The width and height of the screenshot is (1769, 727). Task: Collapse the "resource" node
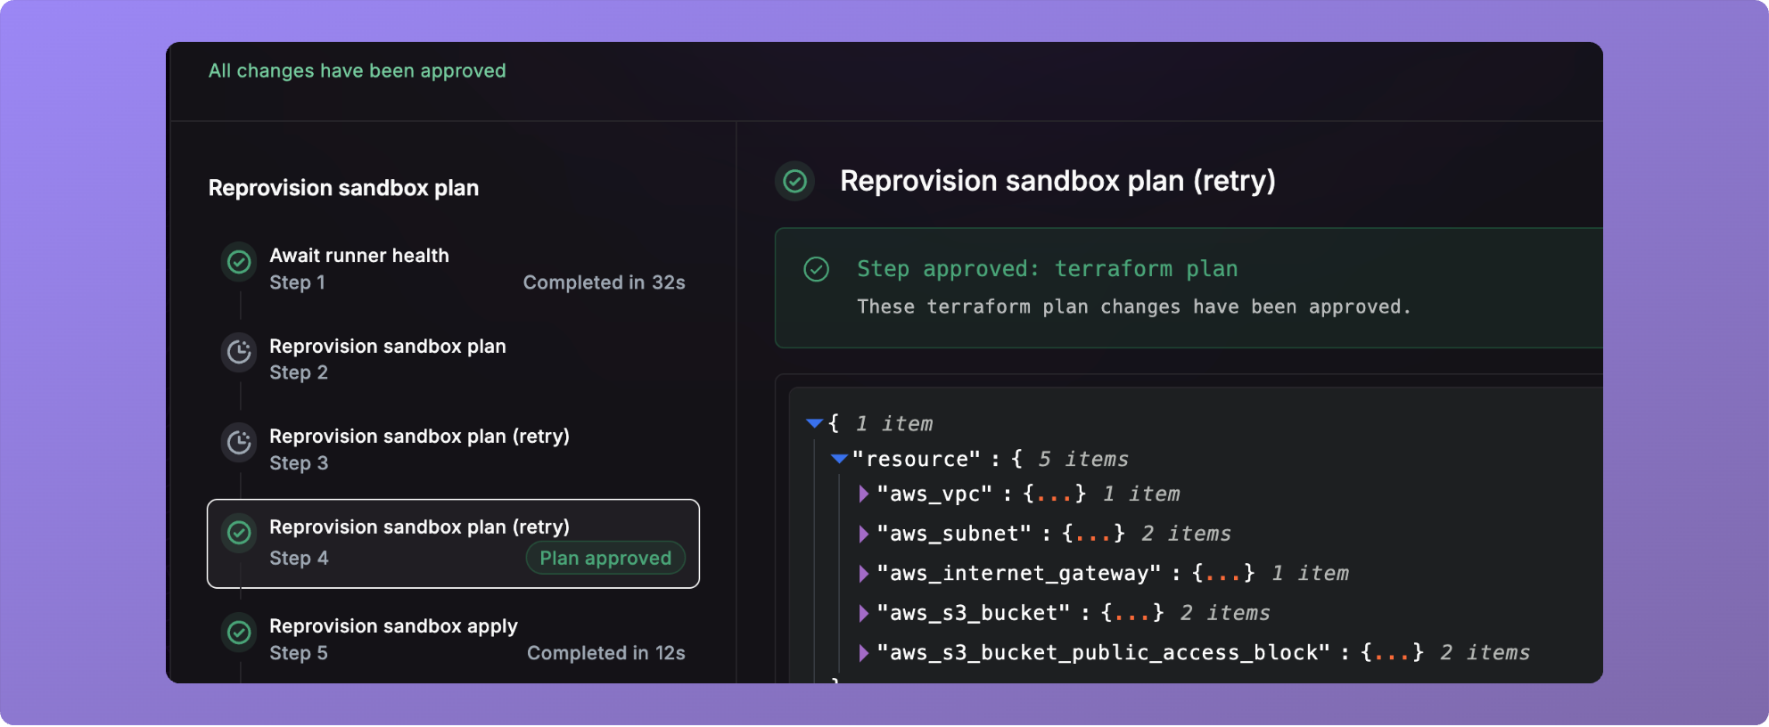[839, 459]
